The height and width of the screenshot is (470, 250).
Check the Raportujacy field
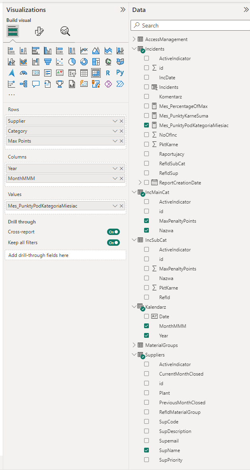pos(146,154)
